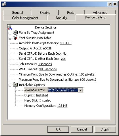
Task: Switch to the General tab
Action: [x=17, y=13]
